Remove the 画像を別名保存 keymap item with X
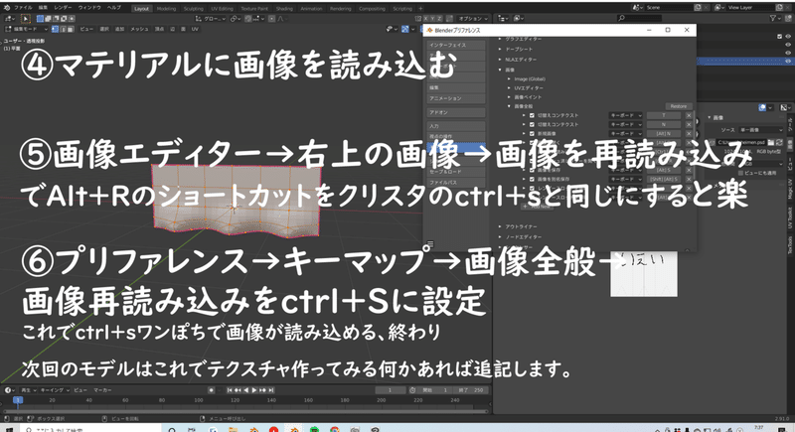This screenshot has height=432, width=795. [689, 180]
